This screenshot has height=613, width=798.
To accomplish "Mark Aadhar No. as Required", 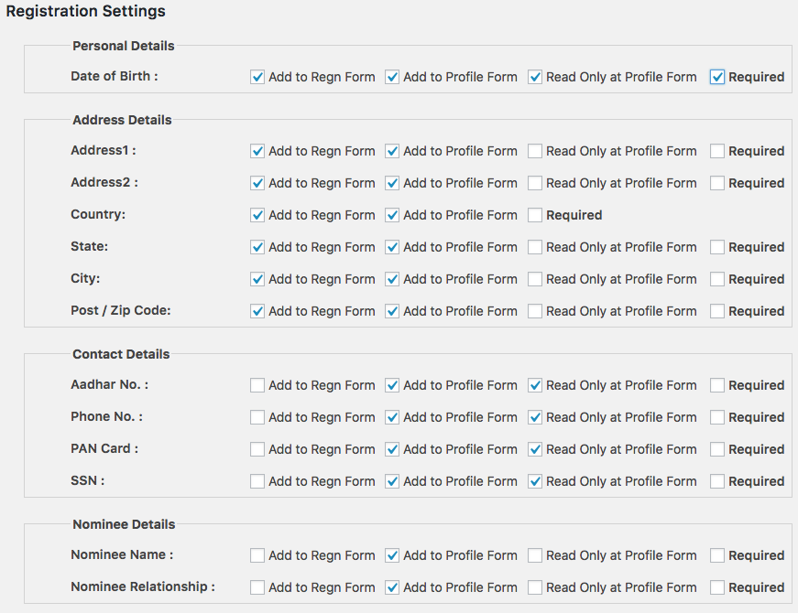I will 717,385.
